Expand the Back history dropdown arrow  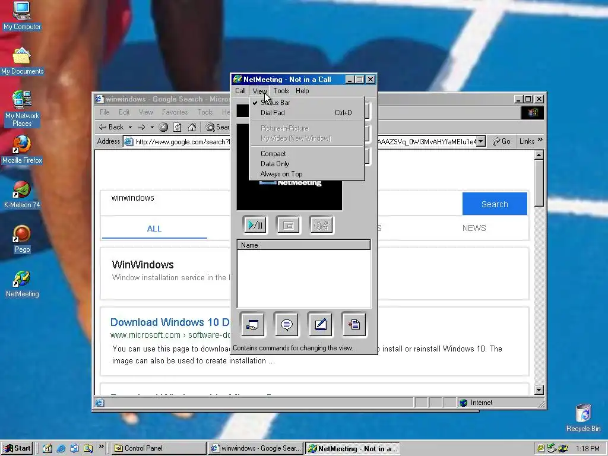tap(130, 127)
